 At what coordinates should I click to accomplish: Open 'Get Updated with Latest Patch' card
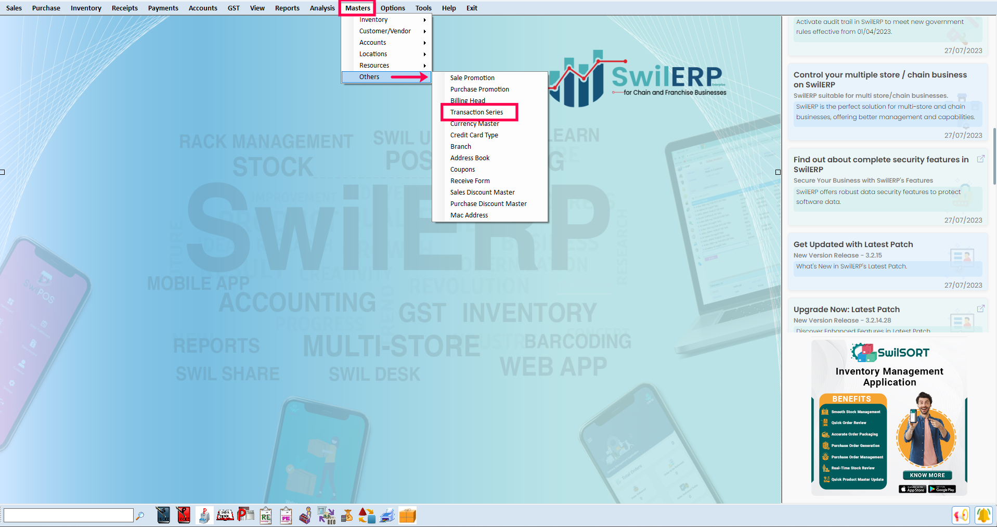pos(888,262)
